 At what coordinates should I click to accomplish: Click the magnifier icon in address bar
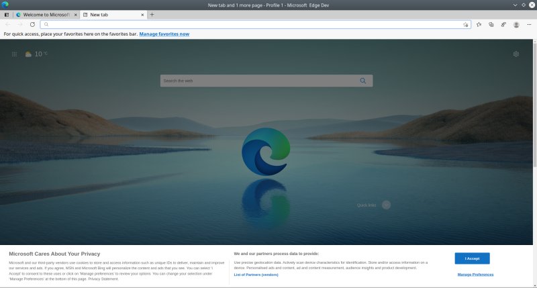coord(46,24)
